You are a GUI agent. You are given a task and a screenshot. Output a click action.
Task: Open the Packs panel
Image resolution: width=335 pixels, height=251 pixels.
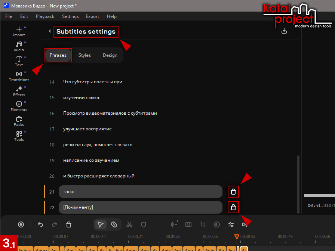click(19, 121)
